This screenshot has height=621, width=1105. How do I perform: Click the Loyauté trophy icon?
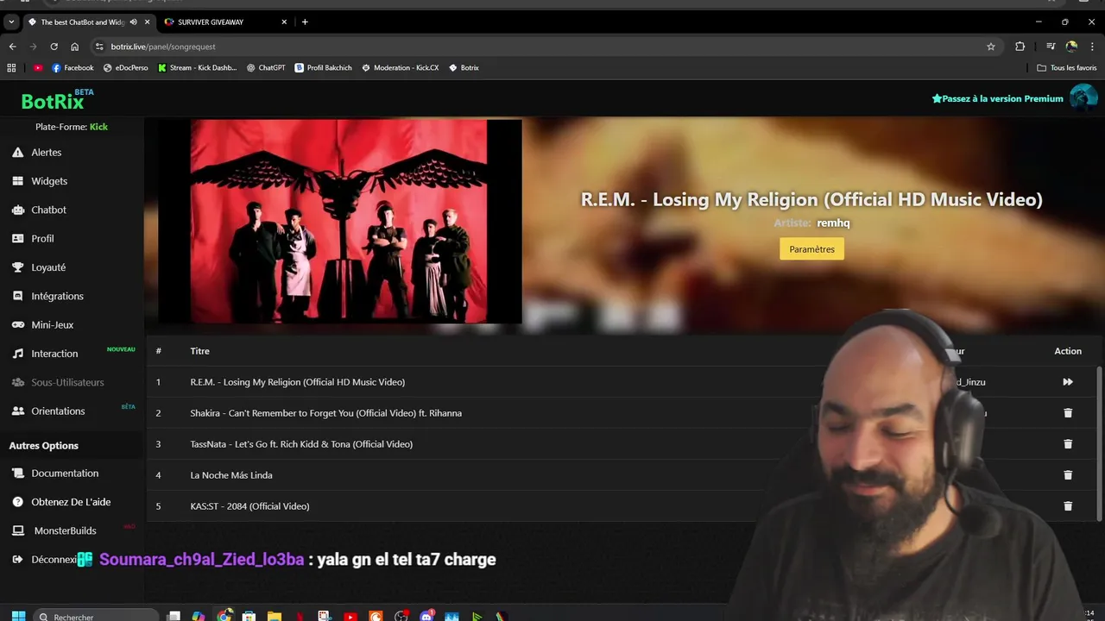click(17, 267)
